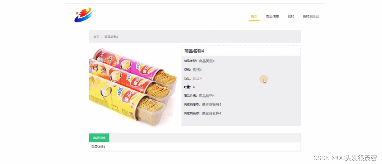Click the 数量 4 quantity field
This screenshot has width=382, height=164.
coord(189,87)
